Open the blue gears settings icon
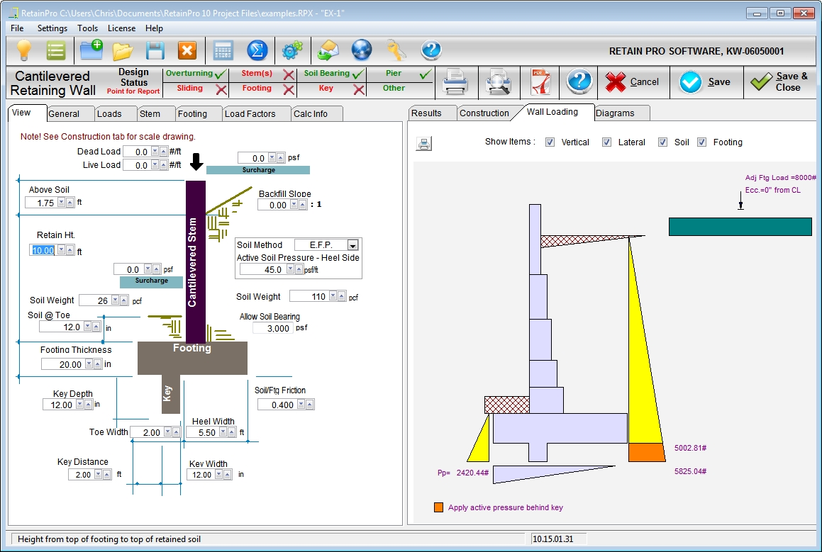 (x=292, y=50)
